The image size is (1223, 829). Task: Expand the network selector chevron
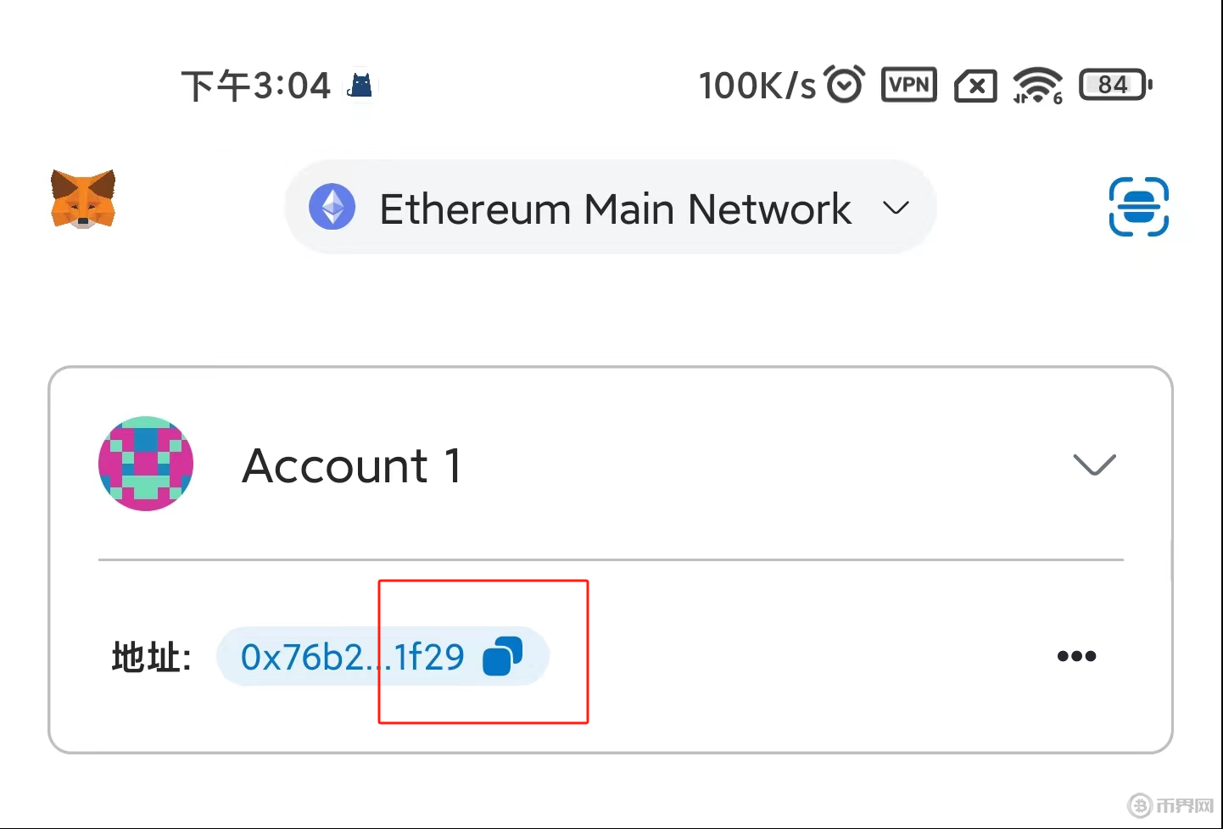pyautogui.click(x=896, y=208)
